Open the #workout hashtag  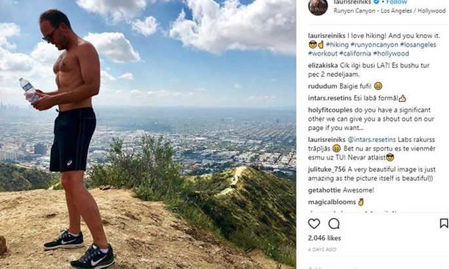point(322,54)
